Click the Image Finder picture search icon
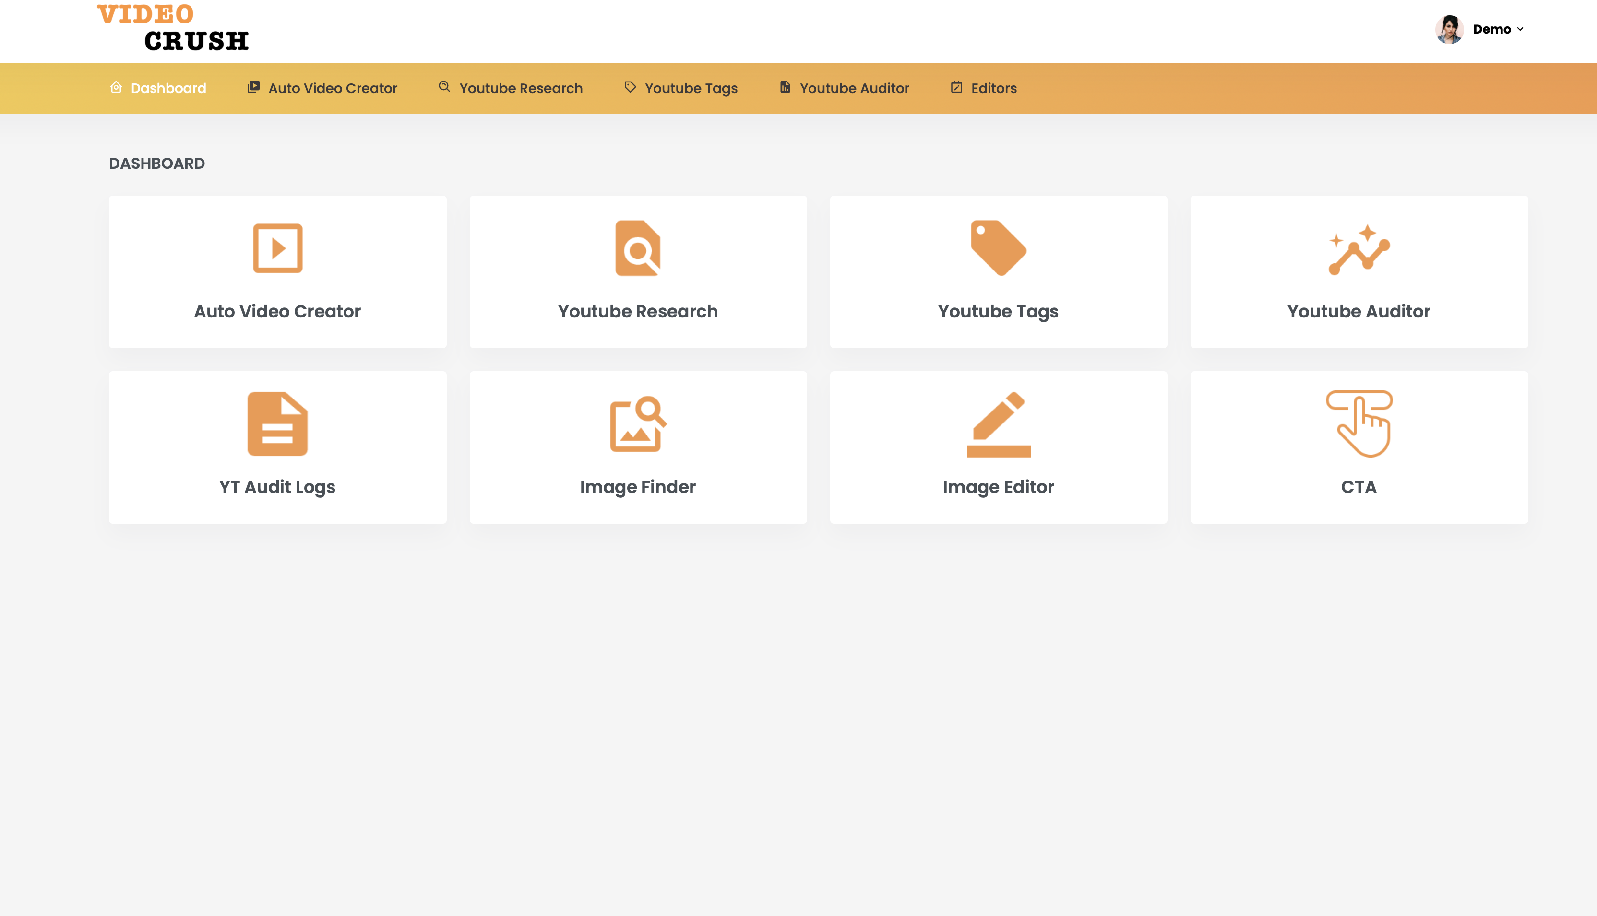 pyautogui.click(x=638, y=423)
